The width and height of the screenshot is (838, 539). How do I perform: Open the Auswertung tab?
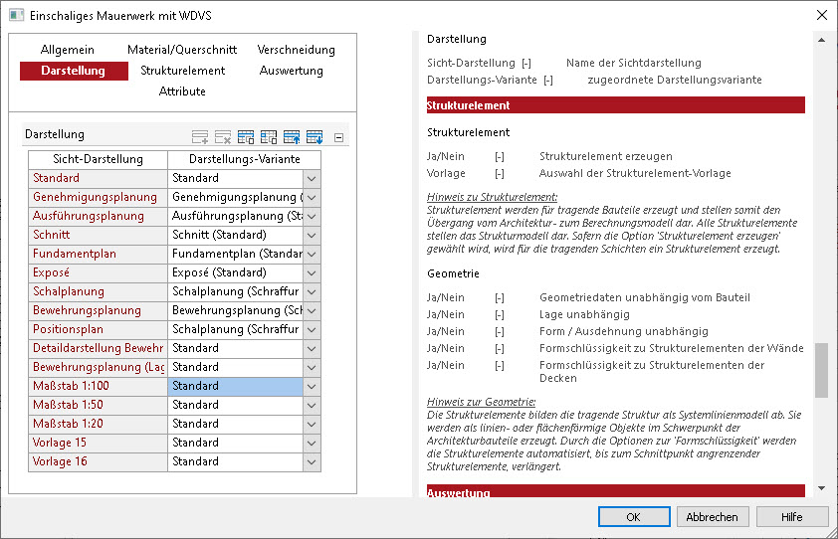292,71
